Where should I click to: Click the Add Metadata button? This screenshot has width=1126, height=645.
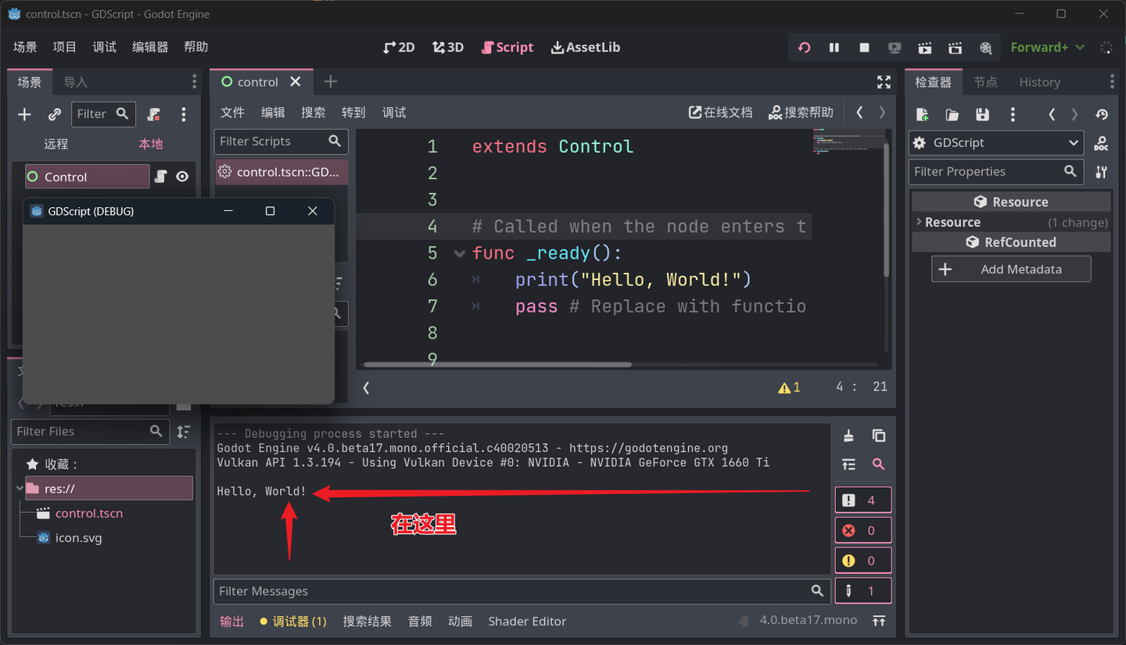click(1011, 269)
